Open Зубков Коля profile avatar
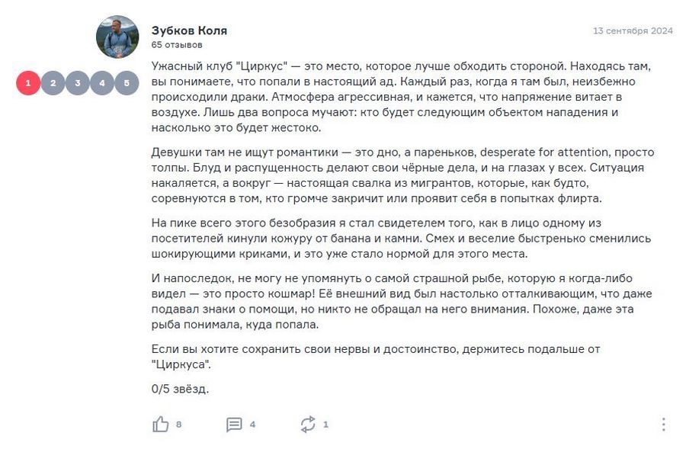This screenshot has height=449, width=686. [x=117, y=37]
